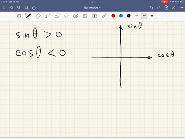The width and height of the screenshot is (185, 139).
Task: Undo the last stroke
Action: point(151,8)
